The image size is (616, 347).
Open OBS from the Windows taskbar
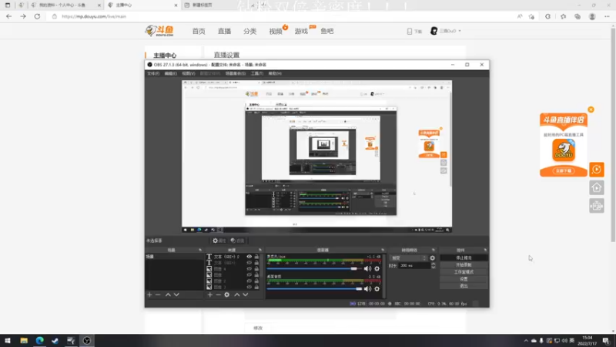click(87, 340)
